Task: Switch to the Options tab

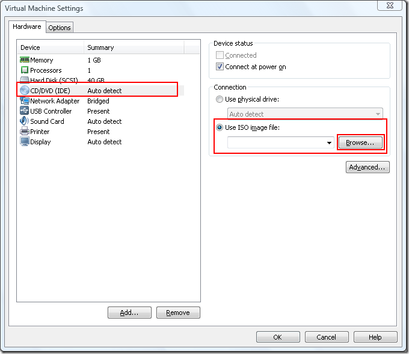Action: [x=60, y=28]
